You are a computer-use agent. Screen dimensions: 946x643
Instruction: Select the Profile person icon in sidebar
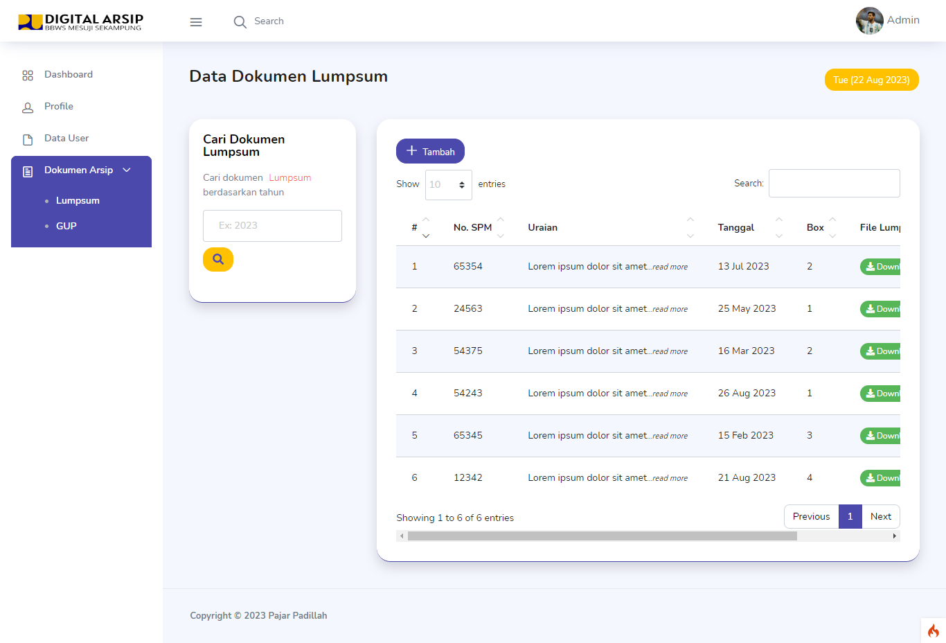tap(28, 106)
